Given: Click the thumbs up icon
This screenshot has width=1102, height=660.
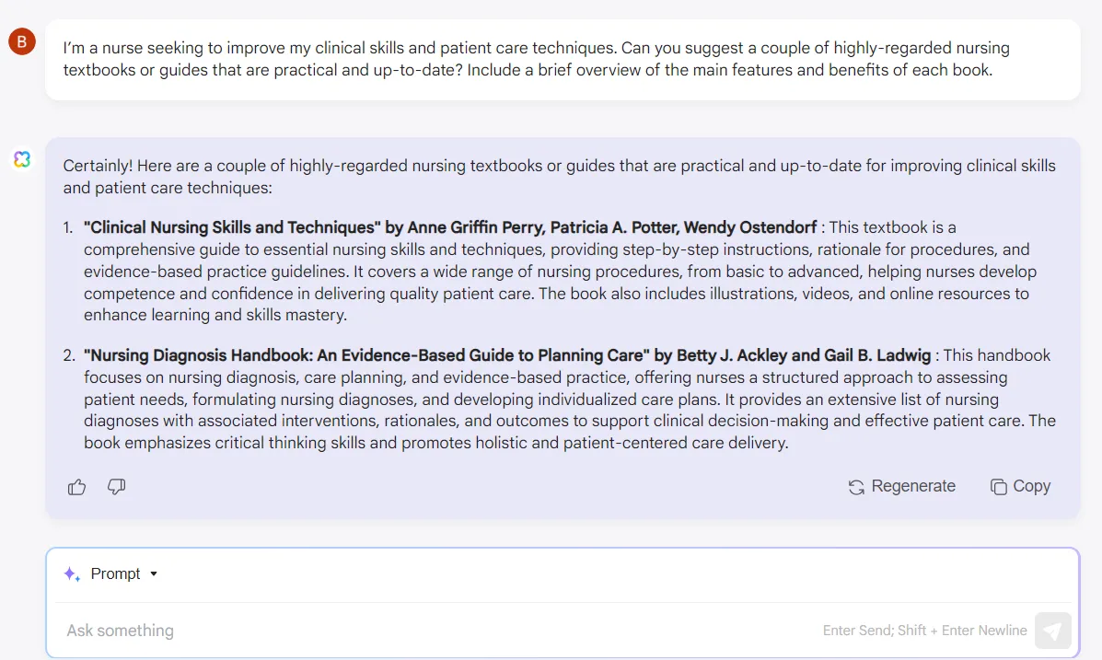Looking at the screenshot, I should point(76,486).
